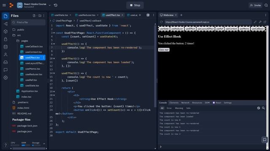Open the Settings gear icon in the sidebar
The image size is (270, 151).
pos(5,78)
